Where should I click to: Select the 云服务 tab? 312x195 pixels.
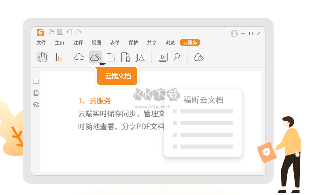pos(190,42)
